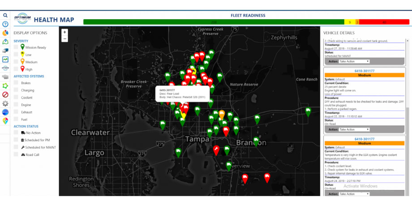This screenshot has height=206, width=412.
Task: Toggle the Mission Ready severity checkbox
Action: [x=16, y=47]
